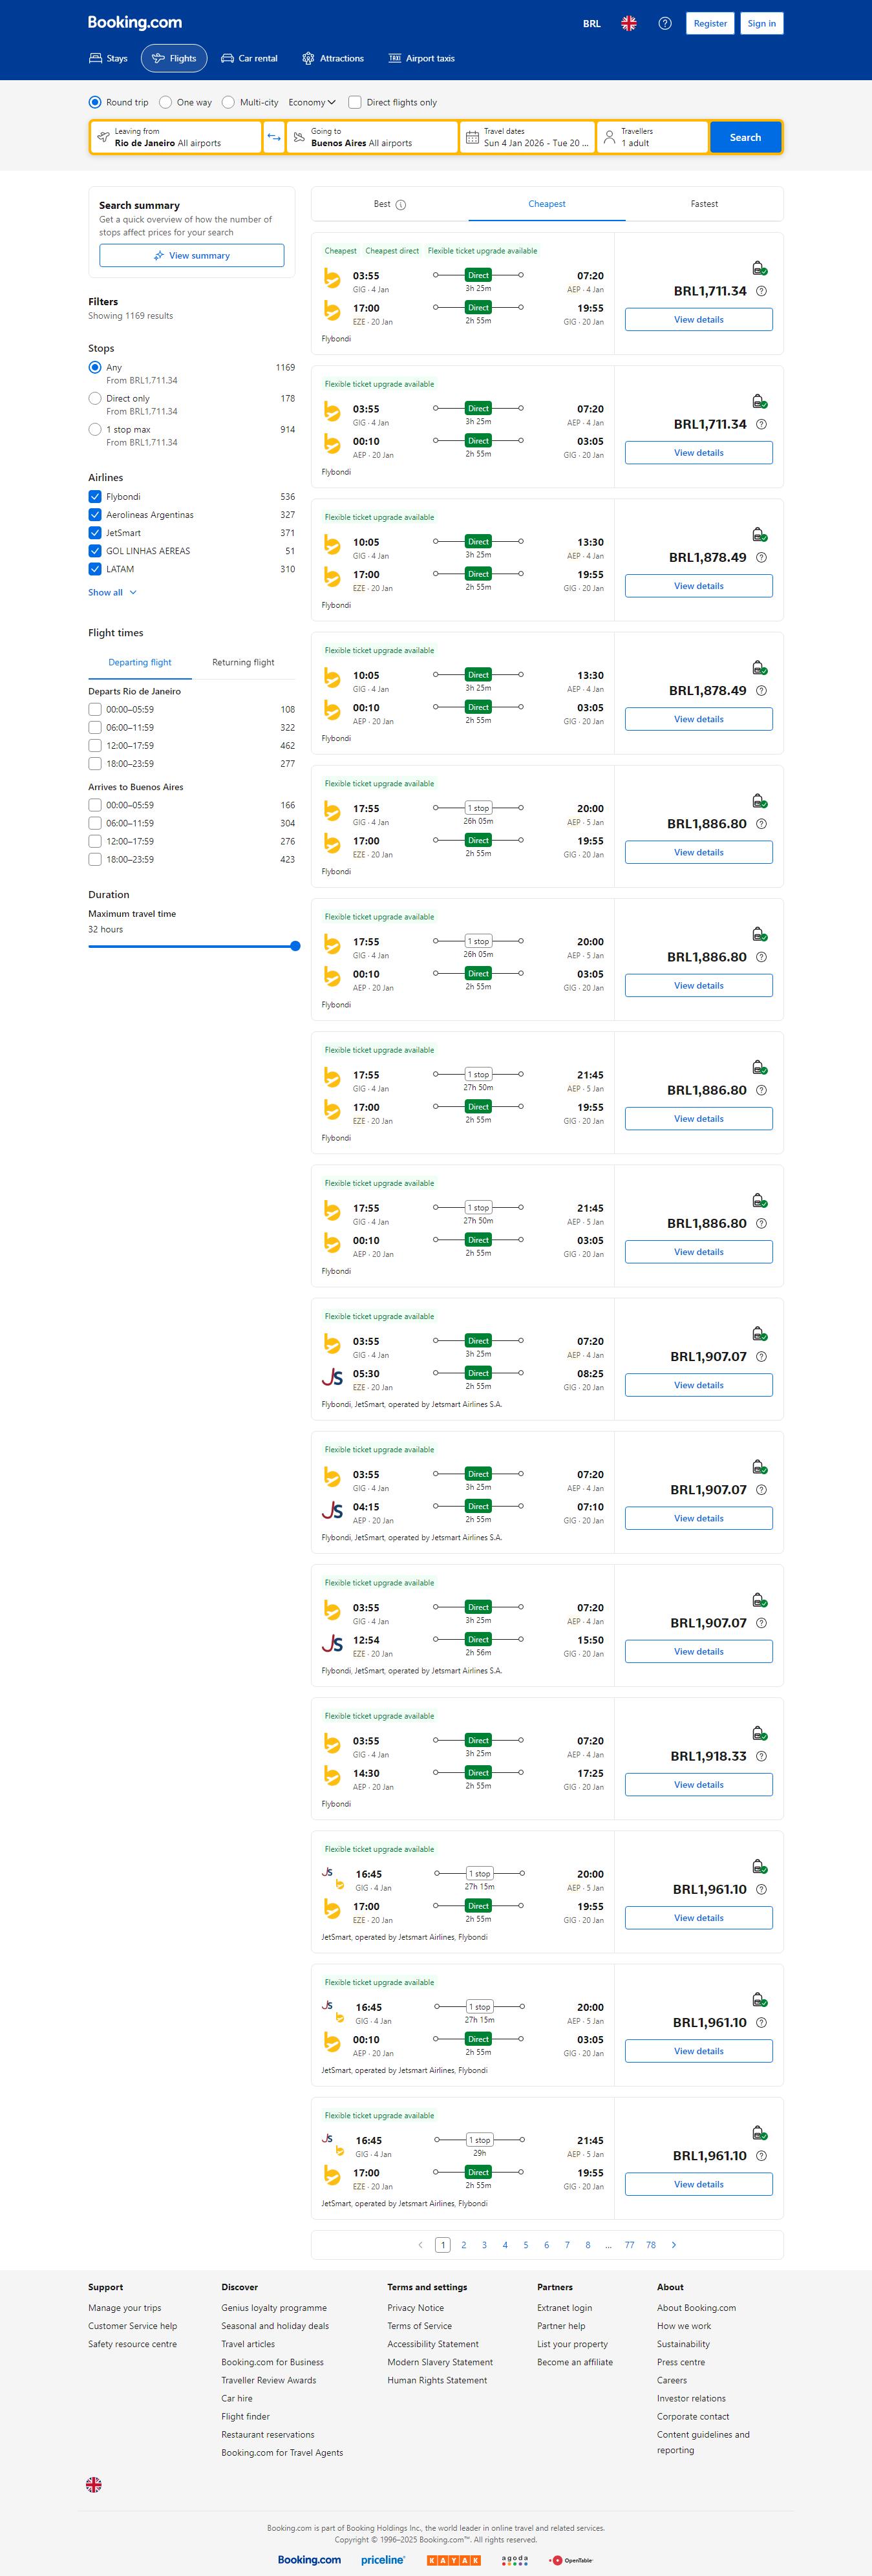Viewport: 872px width, 2576px height.
Task: Open the Economy cabin class dropdown
Action: click(311, 102)
